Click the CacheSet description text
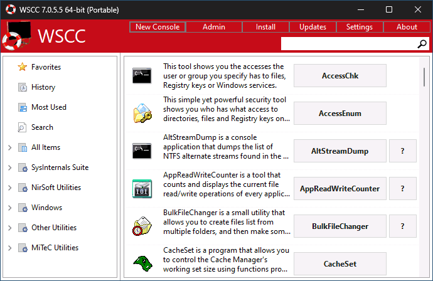The image size is (433, 281). tap(226, 260)
